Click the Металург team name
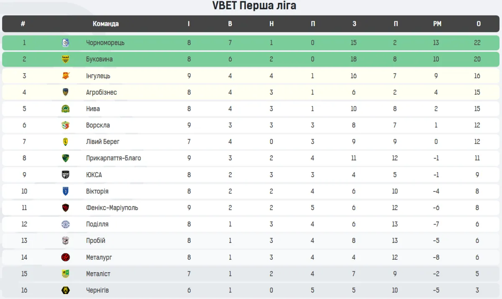 point(99,257)
